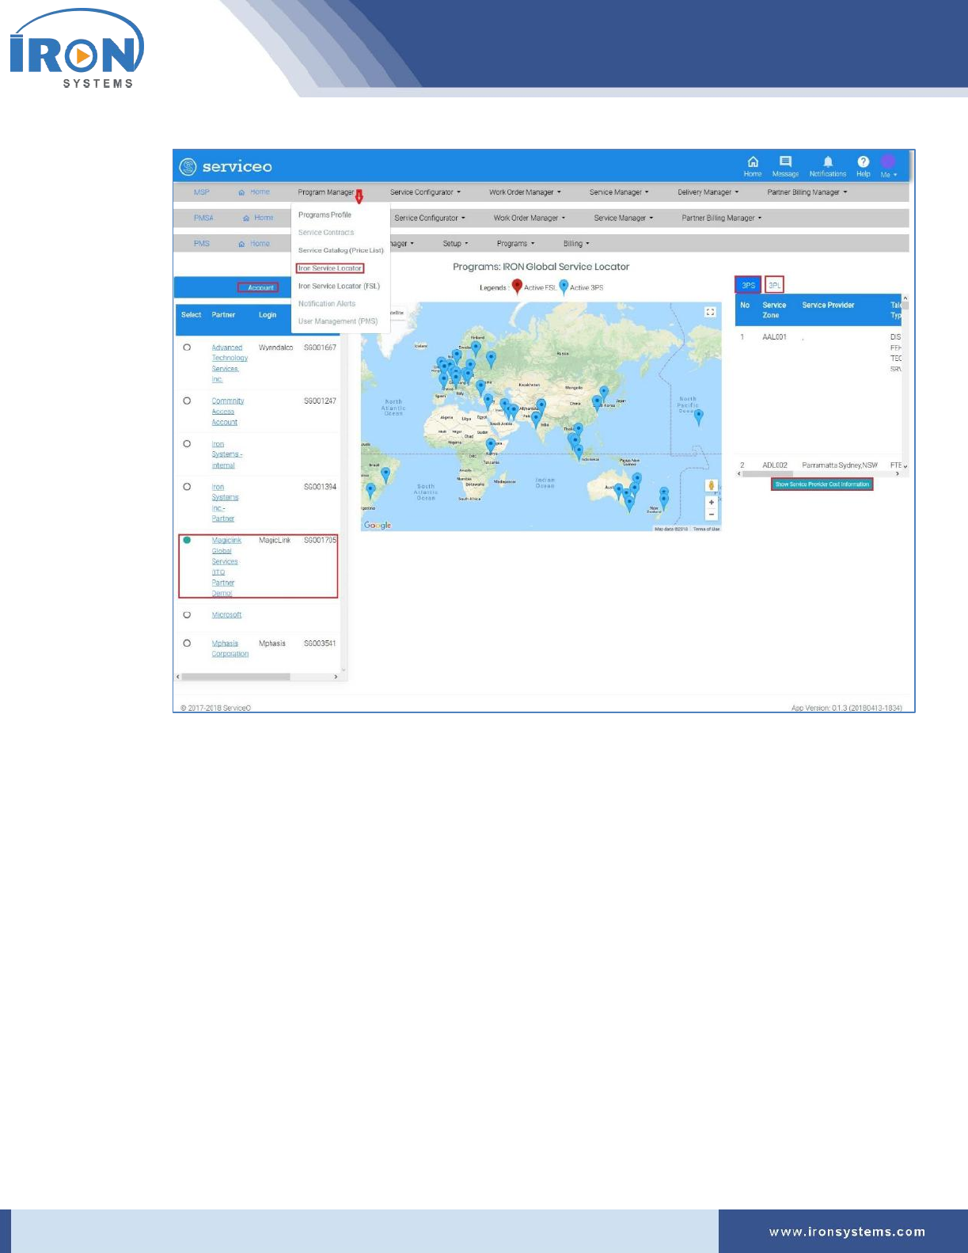Click Parramatta Sydney,NSW provider cell
This screenshot has height=1253, width=968.
pos(839,465)
